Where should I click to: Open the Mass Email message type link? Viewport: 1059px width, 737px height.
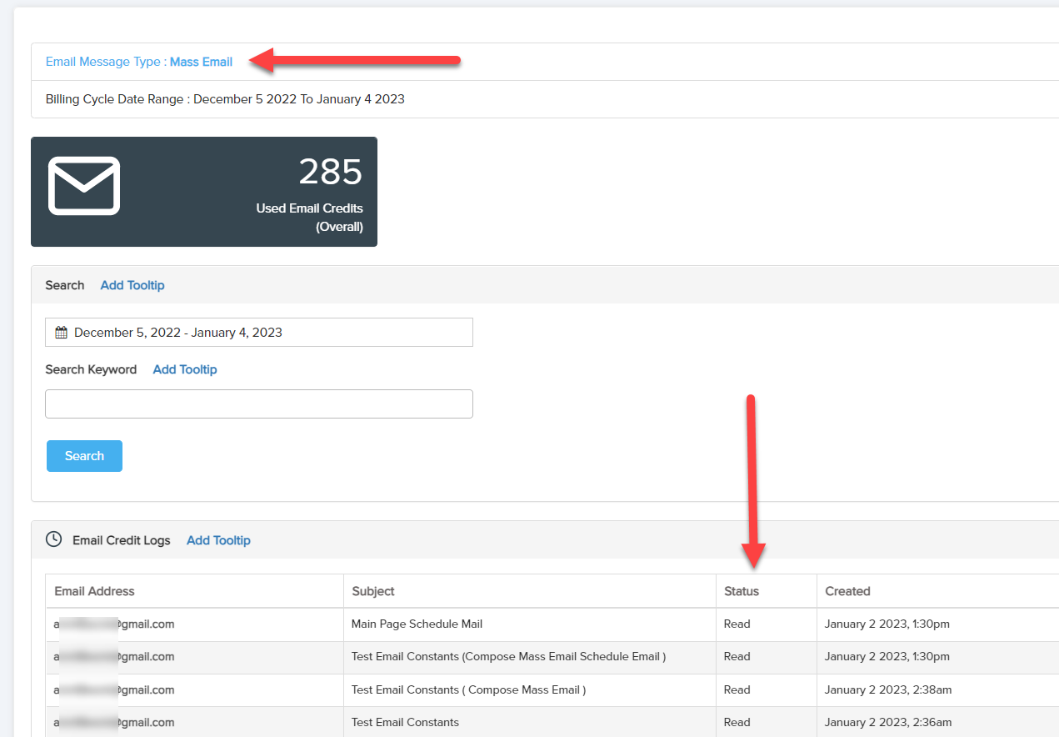(x=201, y=62)
